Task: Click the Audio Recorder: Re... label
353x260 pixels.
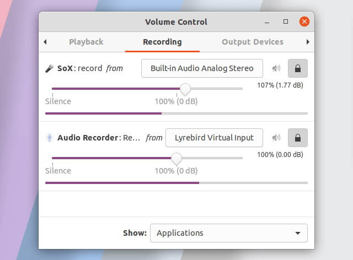Action: tap(99, 138)
